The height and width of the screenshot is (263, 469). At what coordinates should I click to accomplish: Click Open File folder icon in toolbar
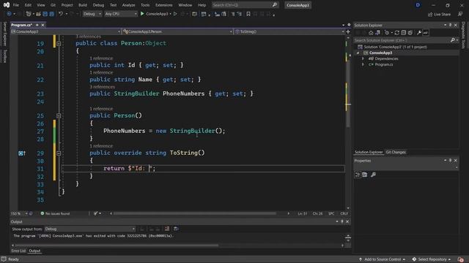click(x=38, y=14)
